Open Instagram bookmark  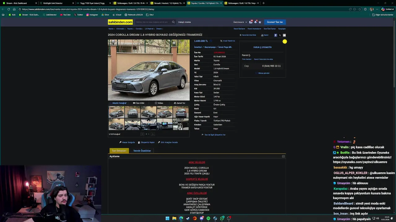pyautogui.click(x=92, y=15)
